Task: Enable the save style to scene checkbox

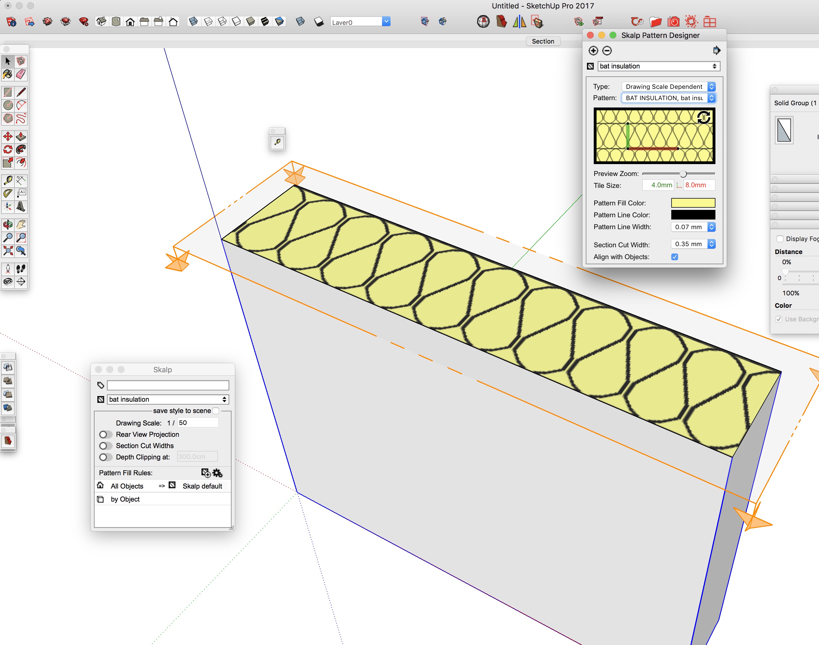Action: [216, 410]
